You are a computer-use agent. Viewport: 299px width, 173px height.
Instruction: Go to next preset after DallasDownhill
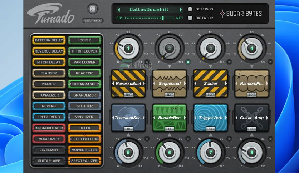[x=180, y=10]
